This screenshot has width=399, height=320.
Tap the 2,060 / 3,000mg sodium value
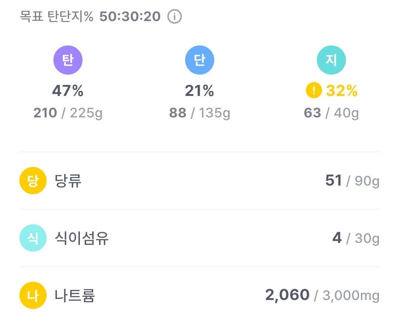322,295
